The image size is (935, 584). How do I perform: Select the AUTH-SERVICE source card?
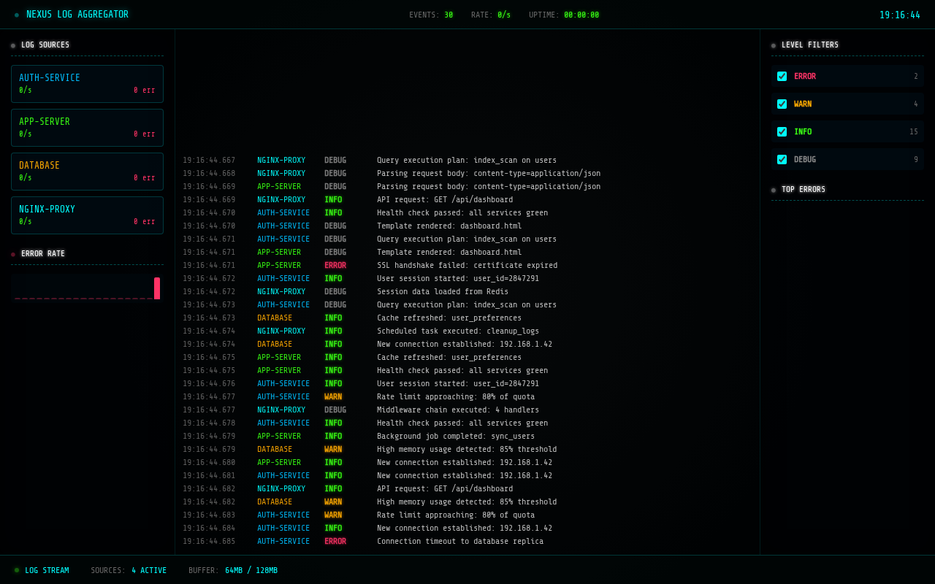click(87, 83)
